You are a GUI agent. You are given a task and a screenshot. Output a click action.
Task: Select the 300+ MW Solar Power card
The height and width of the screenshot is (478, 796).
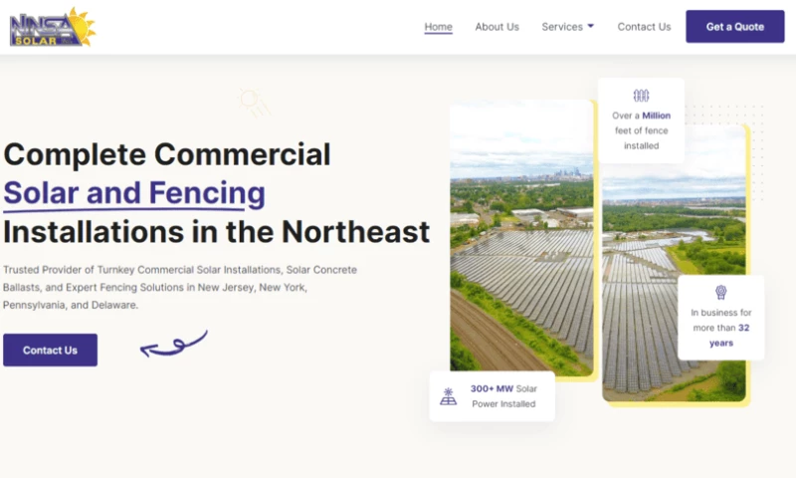tap(492, 395)
